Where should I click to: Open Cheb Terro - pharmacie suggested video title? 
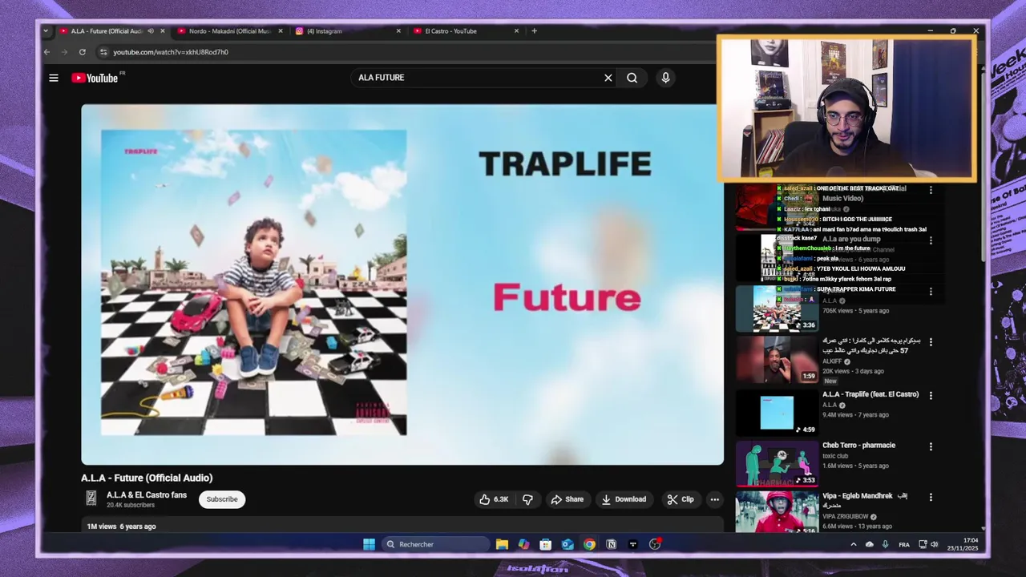(858, 445)
